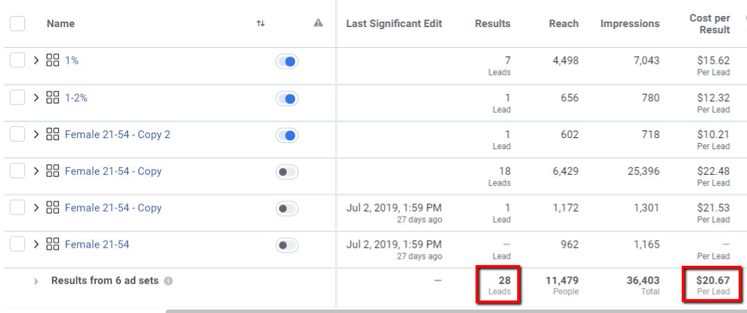747x313 pixels.
Task: Click the horizontal scrollbar below the table
Action: click(451, 310)
